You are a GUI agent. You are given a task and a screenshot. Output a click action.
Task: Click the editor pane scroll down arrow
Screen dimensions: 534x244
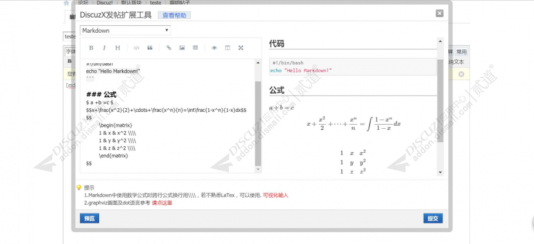tap(258, 169)
